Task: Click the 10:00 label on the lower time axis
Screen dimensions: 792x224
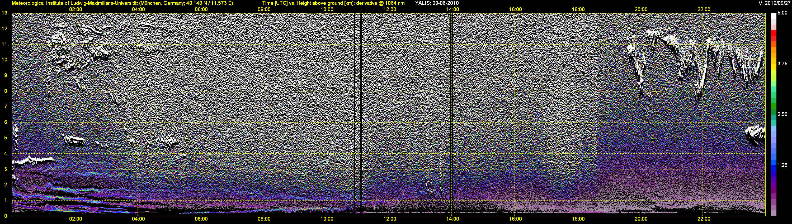Action: coord(327,219)
